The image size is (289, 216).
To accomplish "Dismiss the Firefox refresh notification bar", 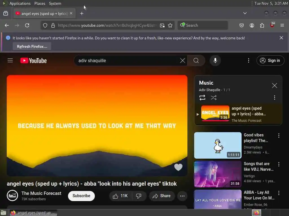I will [x=281, y=38].
